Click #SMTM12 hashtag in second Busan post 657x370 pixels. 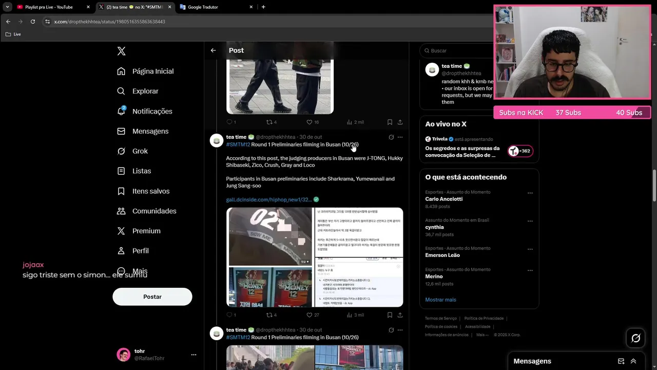pyautogui.click(x=238, y=337)
